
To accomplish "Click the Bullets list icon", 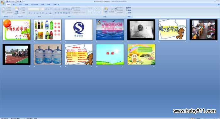I will pyautogui.click(x=56, y=9).
